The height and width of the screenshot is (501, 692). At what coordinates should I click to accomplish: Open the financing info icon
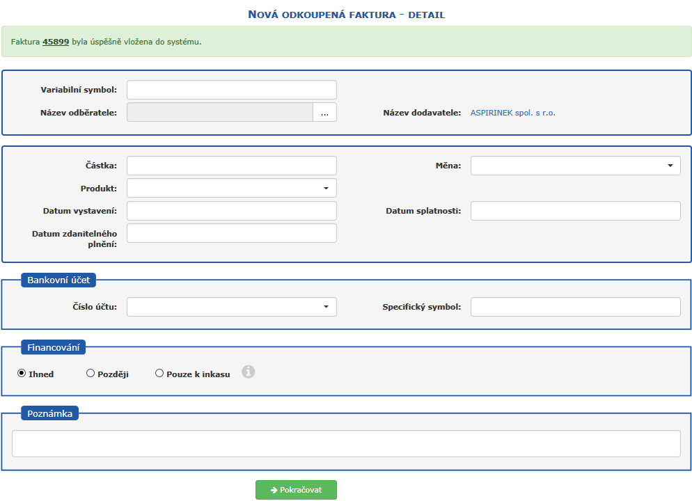pos(248,372)
